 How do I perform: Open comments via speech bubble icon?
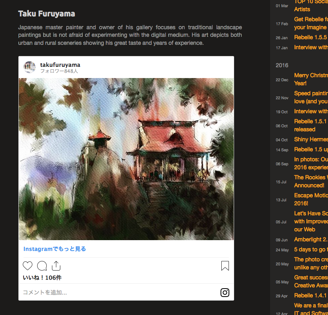click(x=42, y=266)
